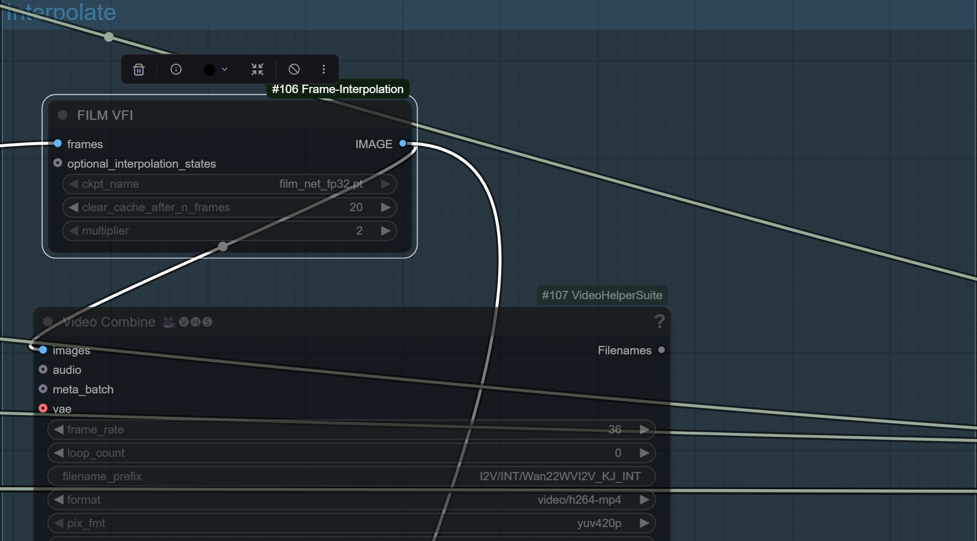Click the Filenames output port

click(662, 350)
